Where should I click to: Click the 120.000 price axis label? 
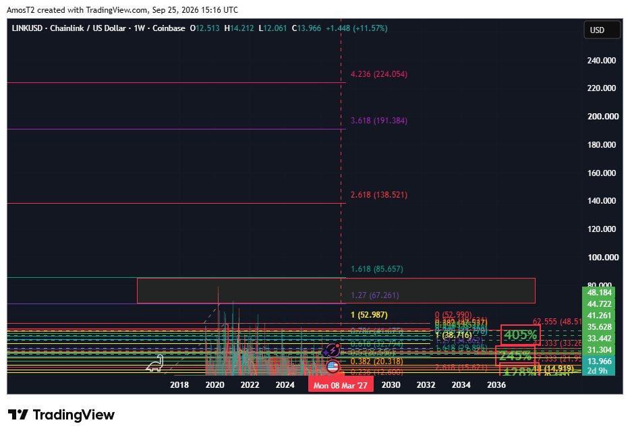(x=602, y=229)
